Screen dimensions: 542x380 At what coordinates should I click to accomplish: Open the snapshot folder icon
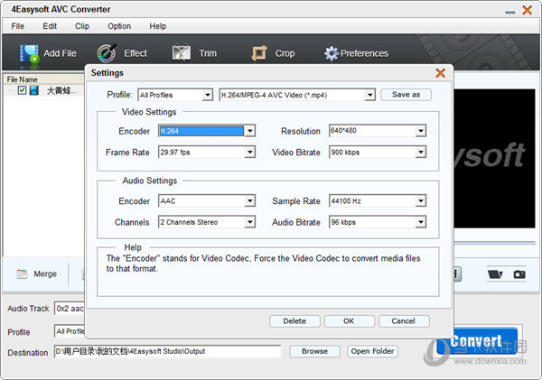495,274
